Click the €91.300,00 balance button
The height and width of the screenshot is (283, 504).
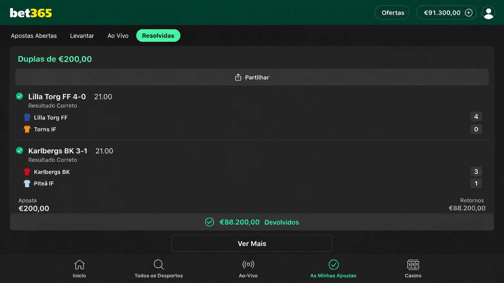coord(446,13)
